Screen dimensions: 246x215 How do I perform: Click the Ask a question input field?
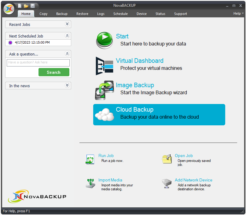(38, 63)
